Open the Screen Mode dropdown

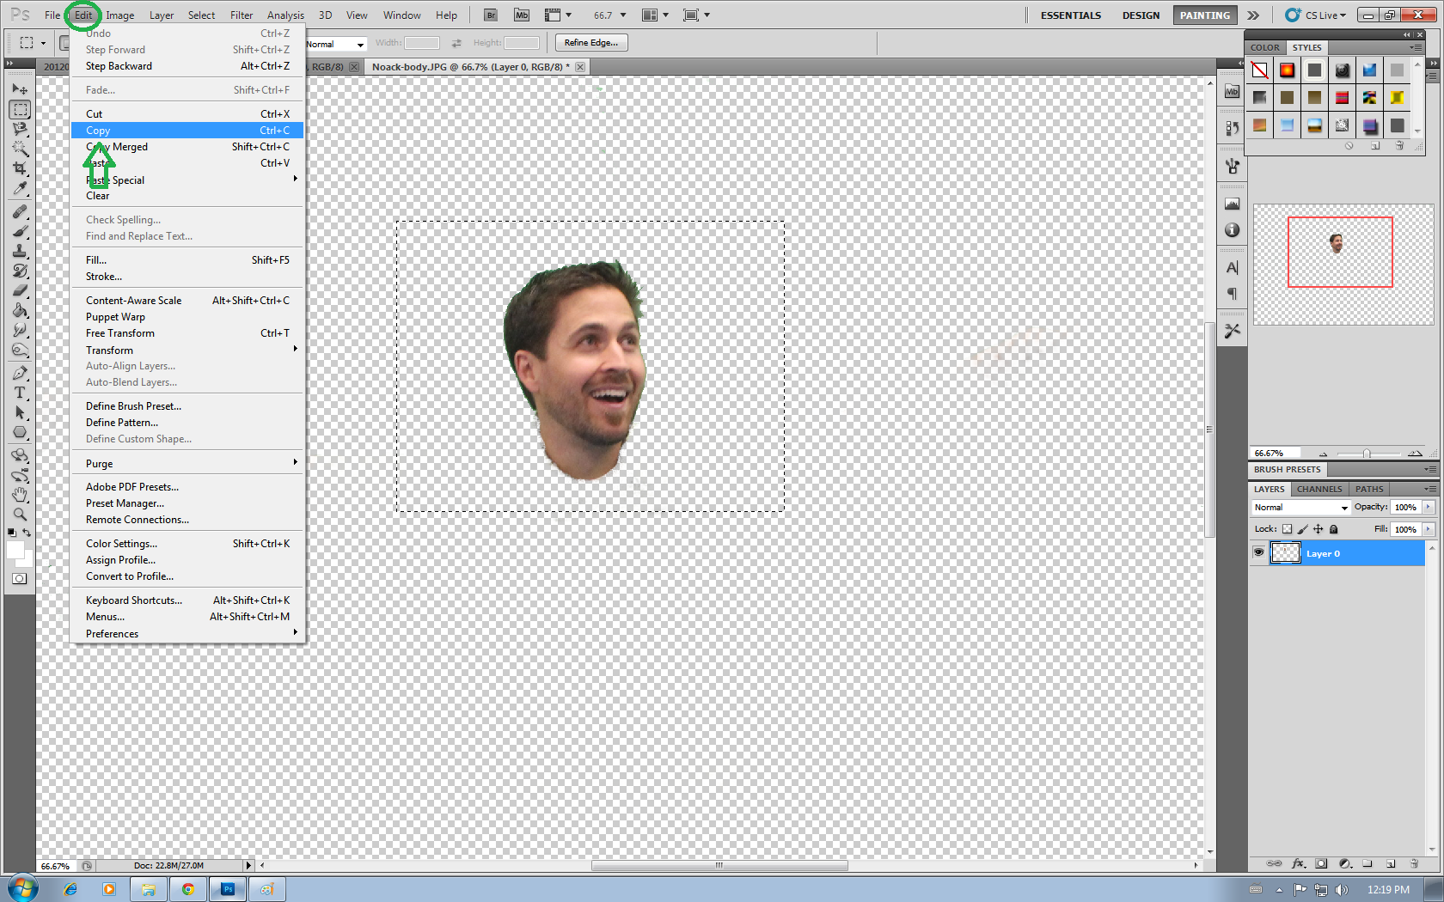696,15
